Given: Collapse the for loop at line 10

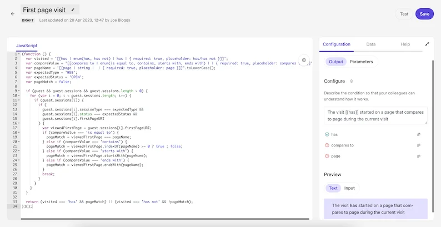Looking at the screenshot, I should [x=19, y=95].
